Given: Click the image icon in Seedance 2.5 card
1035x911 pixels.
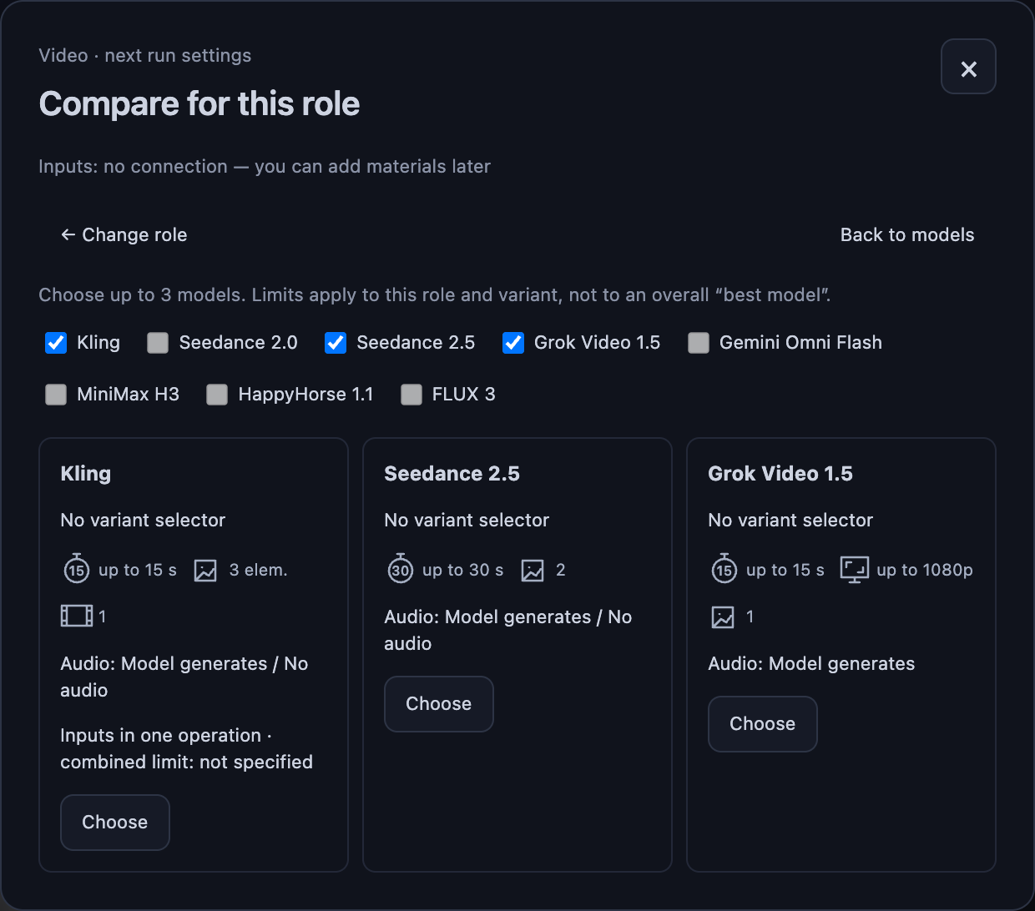Looking at the screenshot, I should pos(533,571).
